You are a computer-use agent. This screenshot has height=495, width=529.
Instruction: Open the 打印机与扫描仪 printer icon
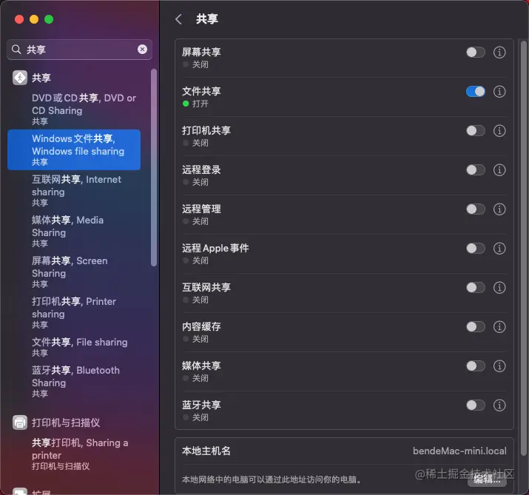pos(20,422)
